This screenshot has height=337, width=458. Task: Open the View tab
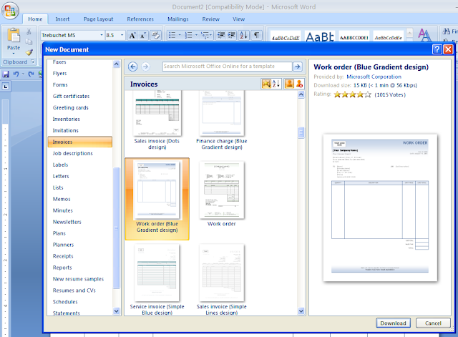coord(238,19)
